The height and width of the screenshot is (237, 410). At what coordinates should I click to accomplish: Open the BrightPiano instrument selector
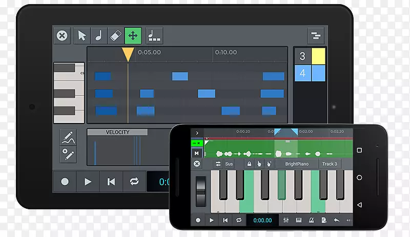tap(297, 164)
